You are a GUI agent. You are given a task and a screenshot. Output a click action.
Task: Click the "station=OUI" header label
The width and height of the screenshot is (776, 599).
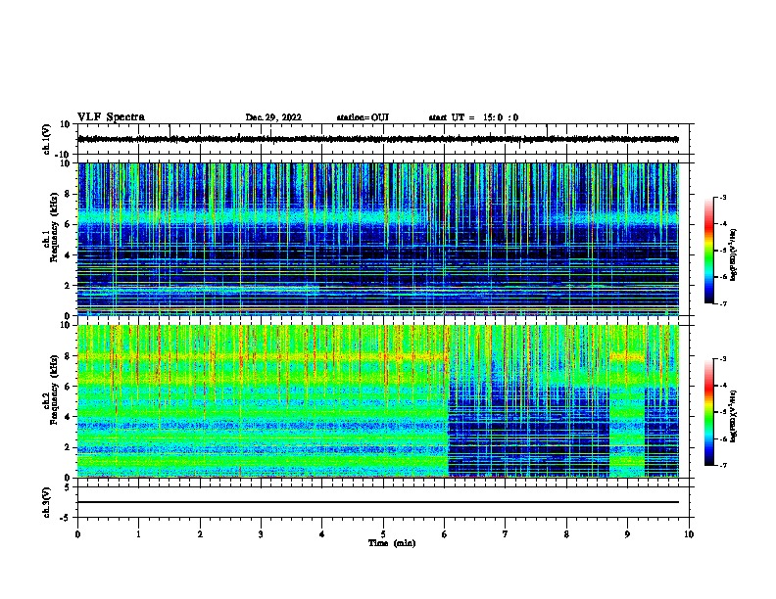click(363, 117)
